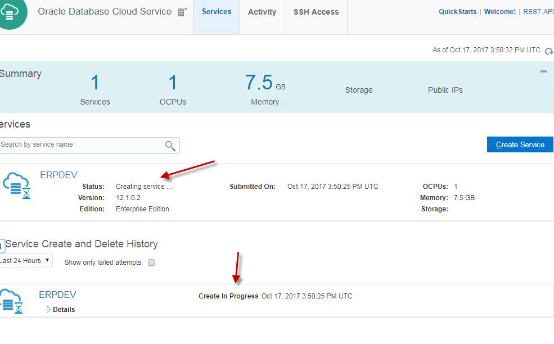The image size is (554, 344).
Task: Click the version value 12.1.0.2
Action: coord(128,198)
